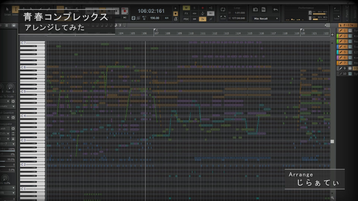This screenshot has width=358, height=201.
Task: Click the triplet 3 duration button
Action: (x=120, y=25)
